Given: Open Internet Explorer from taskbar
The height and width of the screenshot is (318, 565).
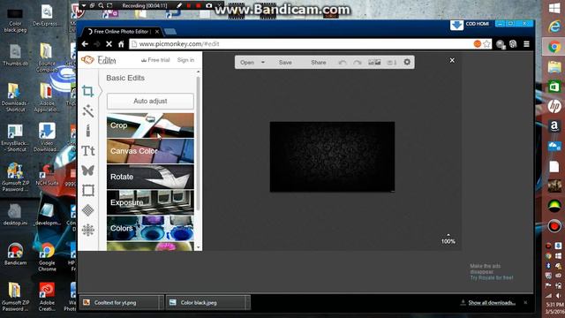Looking at the screenshot, I should (554, 26).
